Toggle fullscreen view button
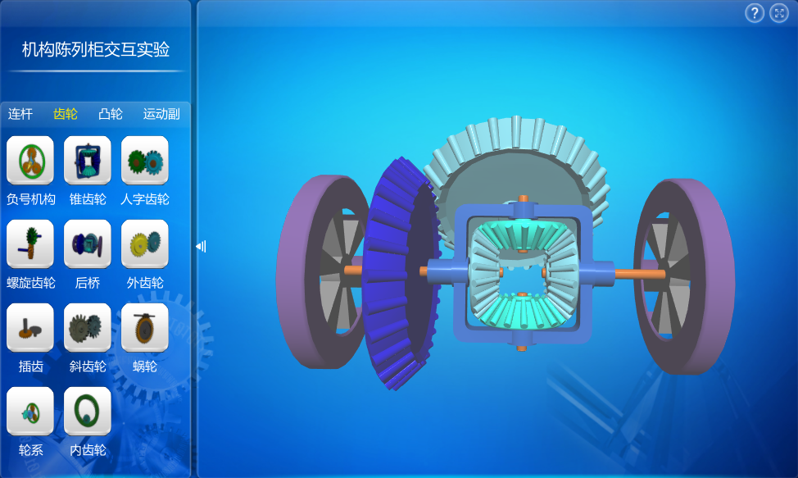Image resolution: width=798 pixels, height=478 pixels. pos(778,13)
